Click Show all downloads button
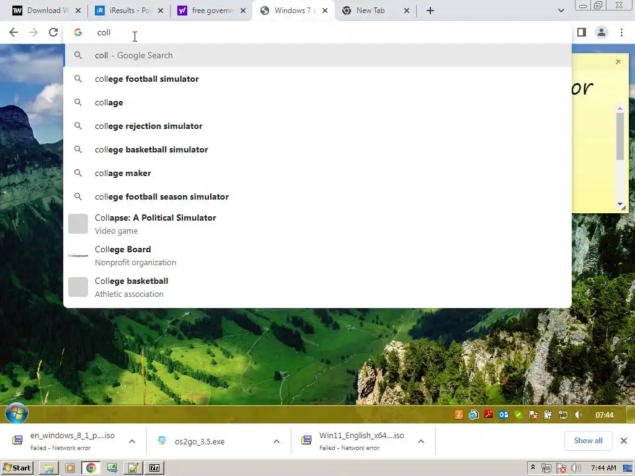Image resolution: width=635 pixels, height=476 pixels. point(588,441)
